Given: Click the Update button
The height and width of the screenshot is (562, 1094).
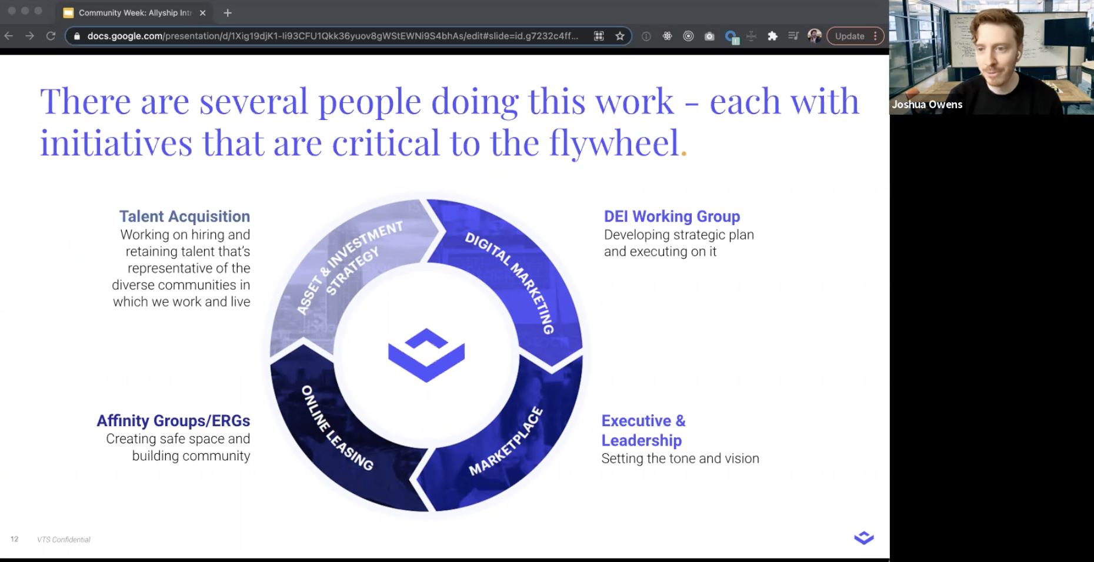Looking at the screenshot, I should pos(849,36).
